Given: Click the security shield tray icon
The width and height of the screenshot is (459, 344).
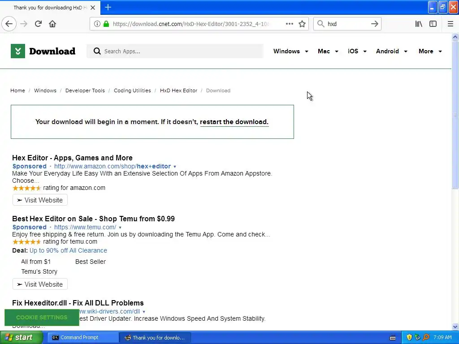Looking at the screenshot, I should tap(409, 337).
